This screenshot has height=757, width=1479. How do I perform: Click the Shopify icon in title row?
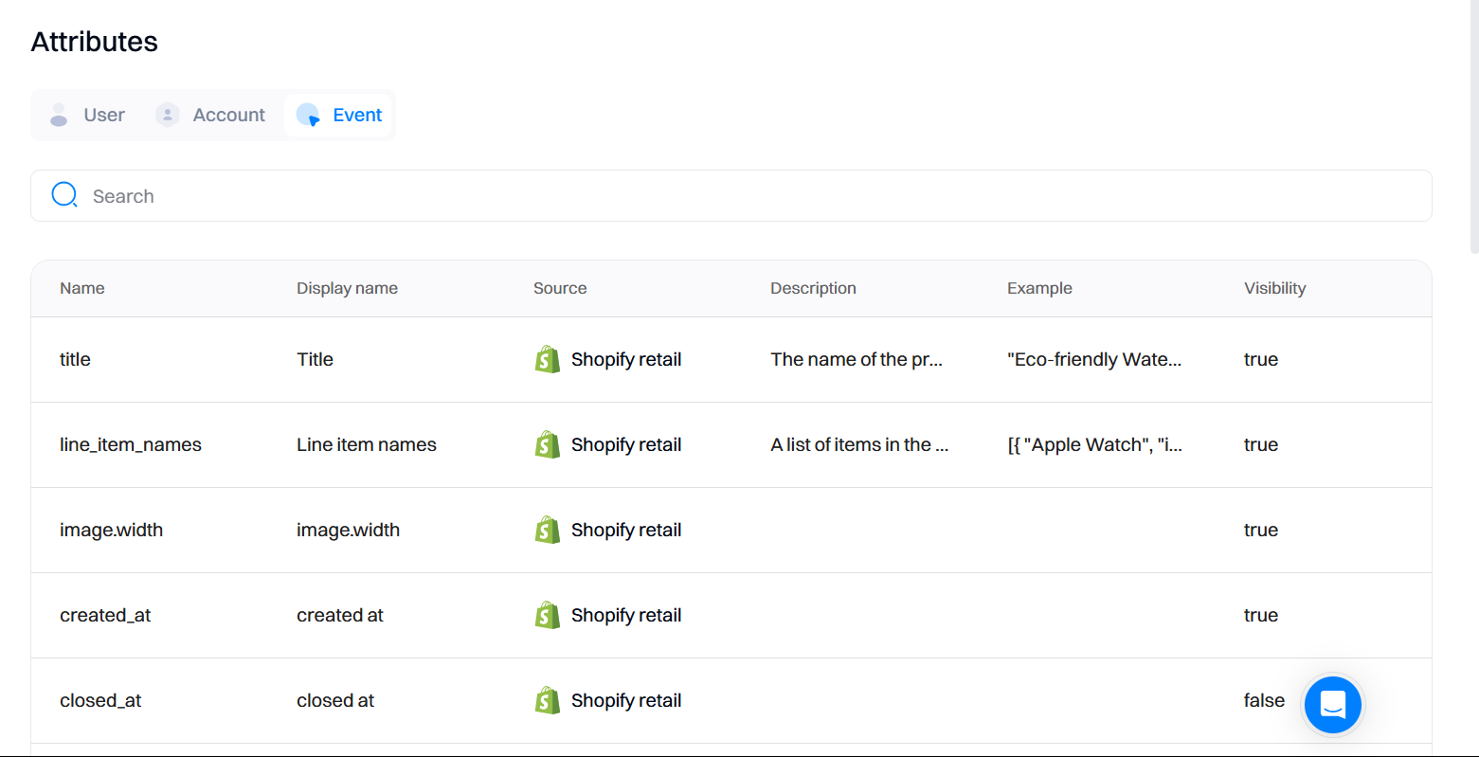tap(548, 359)
